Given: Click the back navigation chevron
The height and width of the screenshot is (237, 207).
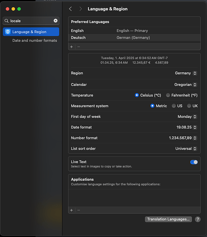Looking at the screenshot, I should coord(70,9).
